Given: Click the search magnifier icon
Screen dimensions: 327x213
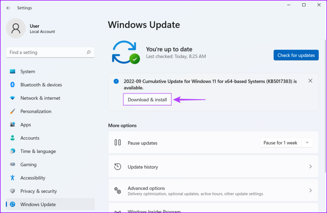Looking at the screenshot, I should (x=89, y=52).
